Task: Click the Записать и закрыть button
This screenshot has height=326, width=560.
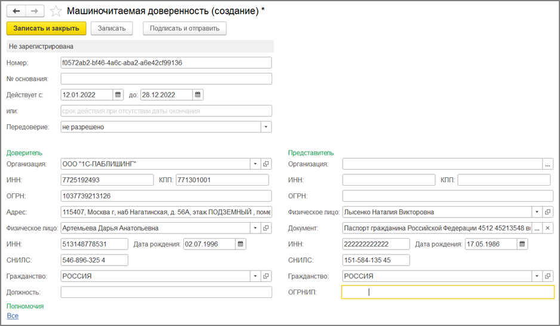Action: point(47,28)
